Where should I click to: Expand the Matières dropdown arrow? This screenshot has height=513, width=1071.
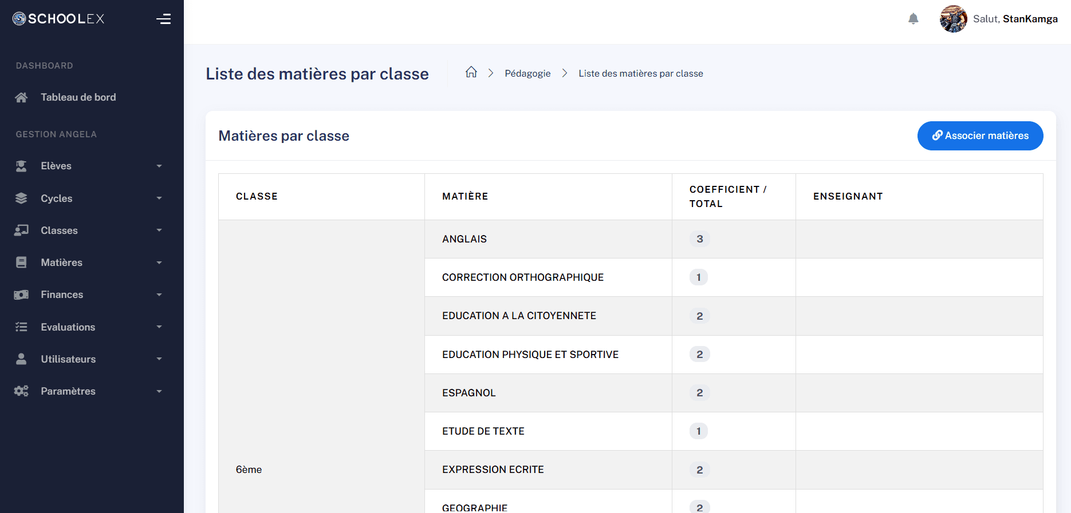tap(159, 263)
